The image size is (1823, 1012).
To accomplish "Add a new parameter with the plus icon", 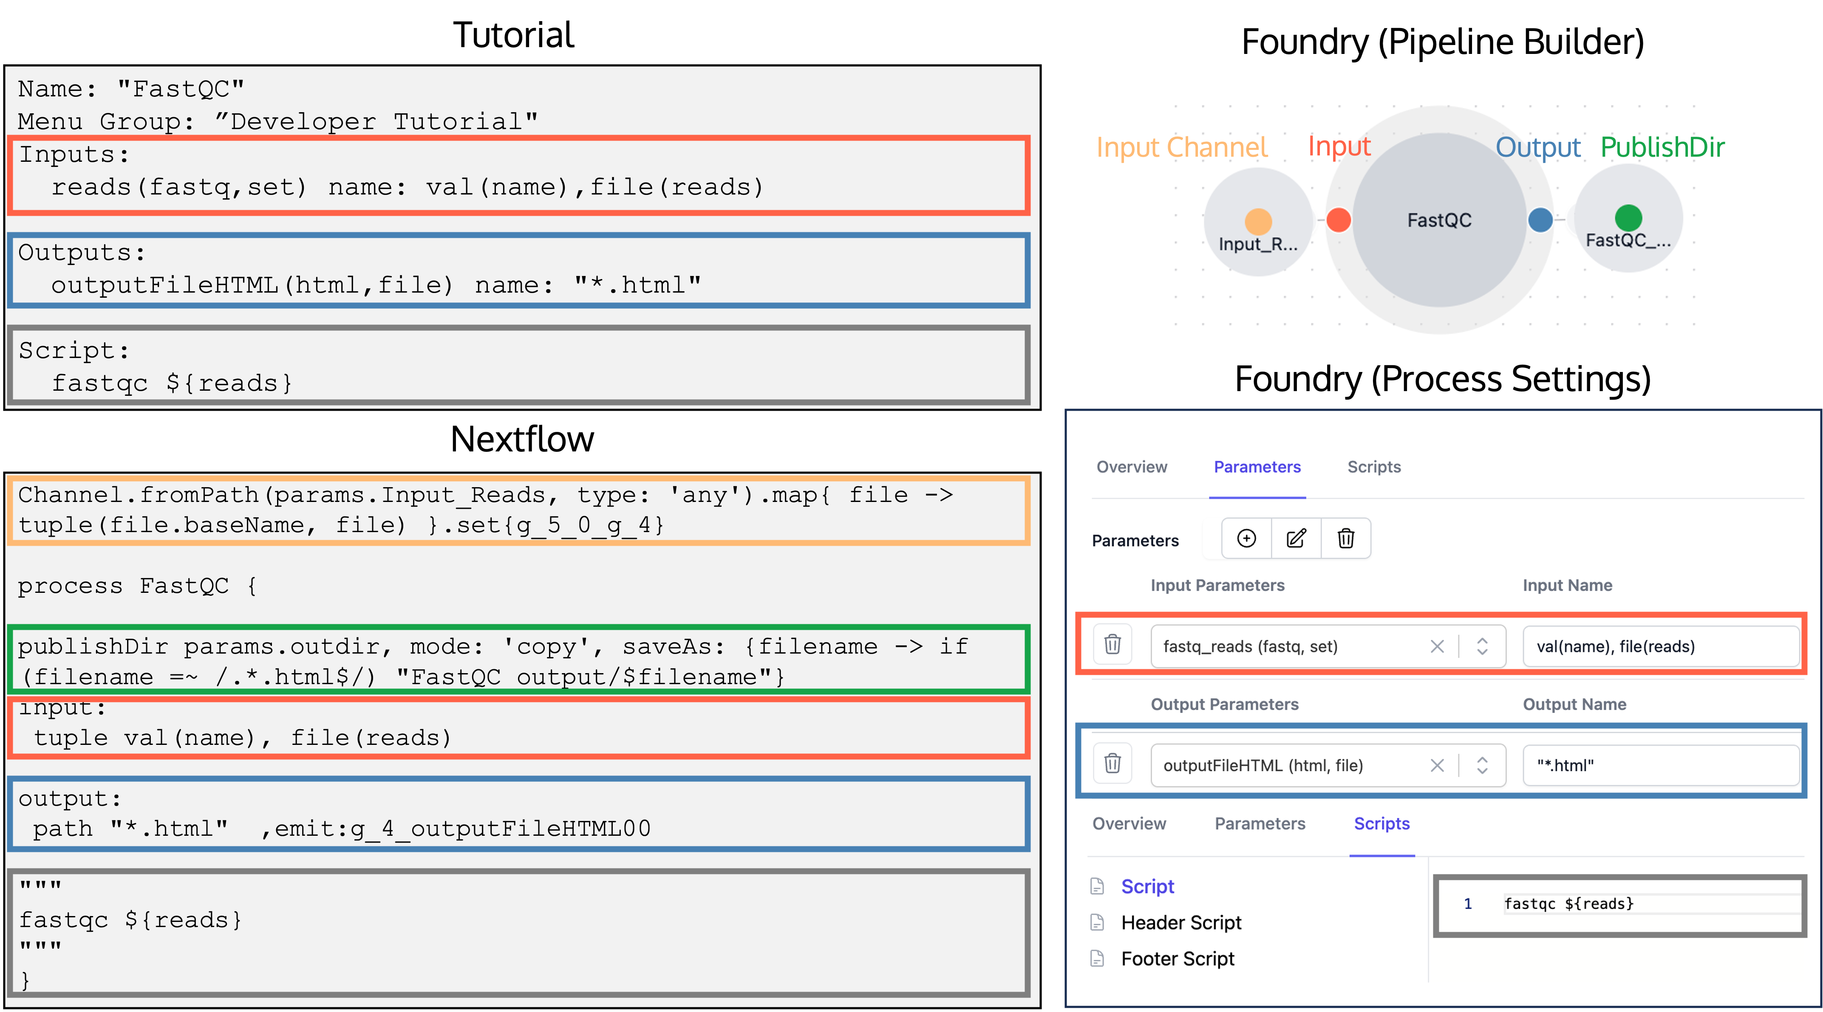I will pyautogui.click(x=1246, y=538).
